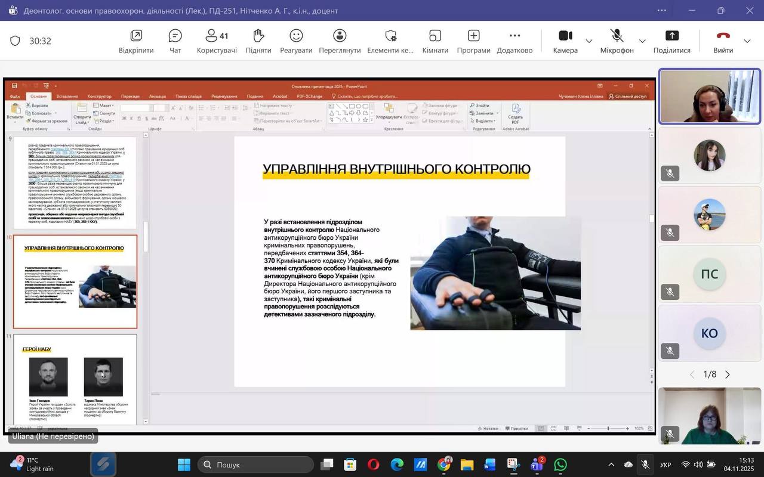Open breakout rooms (Кімнати)
This screenshot has width=764, height=477.
point(435,41)
